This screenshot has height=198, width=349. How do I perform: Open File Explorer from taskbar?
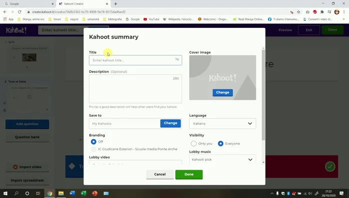click(61, 194)
